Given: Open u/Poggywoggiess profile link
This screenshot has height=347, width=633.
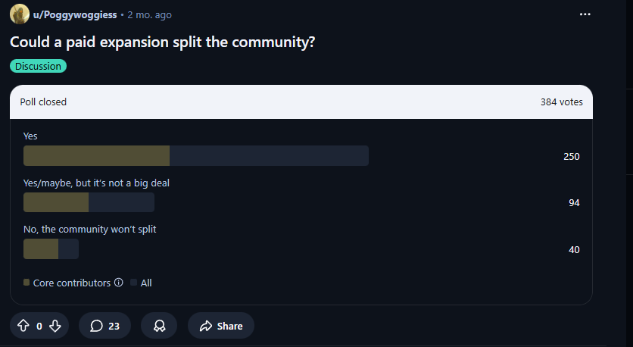Looking at the screenshot, I should pyautogui.click(x=74, y=14).
